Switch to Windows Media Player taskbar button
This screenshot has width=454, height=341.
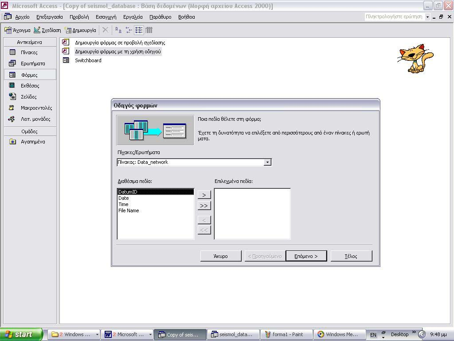pyautogui.click(x=340, y=334)
